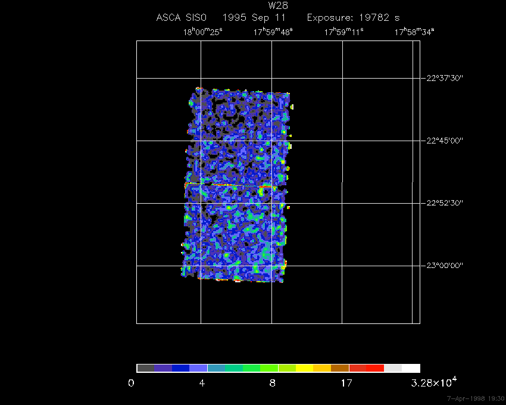This screenshot has height=405, width=506.
Task: Click the 7-Apr-1998 19:30 timestamp
Action: [x=476, y=398]
